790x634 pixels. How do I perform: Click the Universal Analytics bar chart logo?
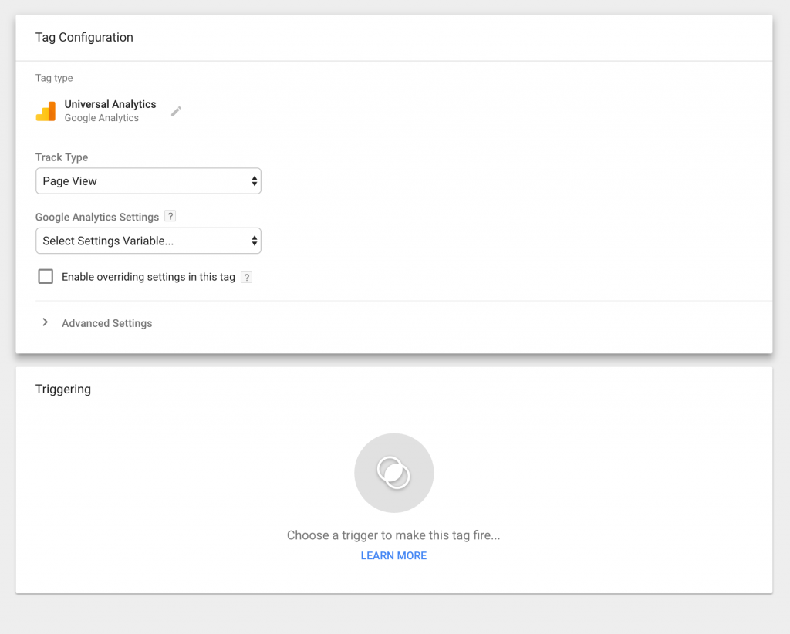[x=46, y=112]
